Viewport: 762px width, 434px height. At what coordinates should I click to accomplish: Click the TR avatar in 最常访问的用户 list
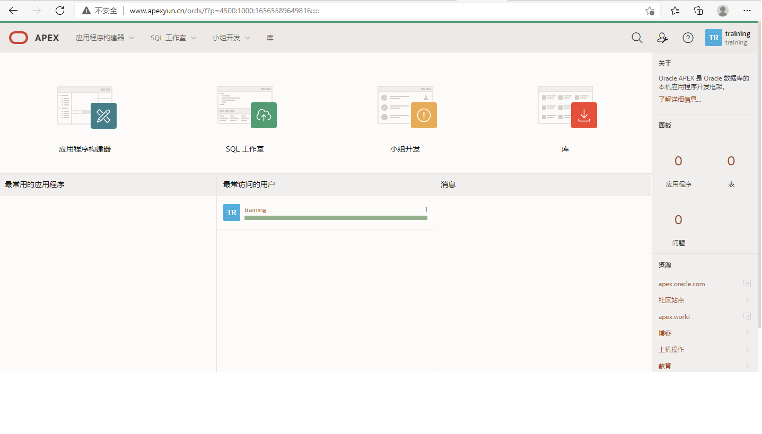(232, 212)
